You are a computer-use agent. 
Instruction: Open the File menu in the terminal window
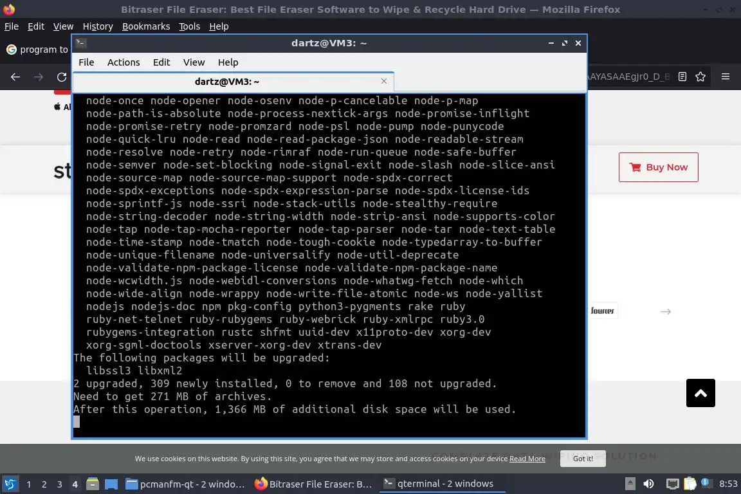[86, 62]
